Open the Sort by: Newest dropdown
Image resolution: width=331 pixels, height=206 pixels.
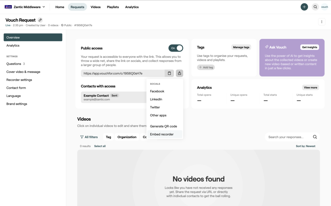click(305, 146)
